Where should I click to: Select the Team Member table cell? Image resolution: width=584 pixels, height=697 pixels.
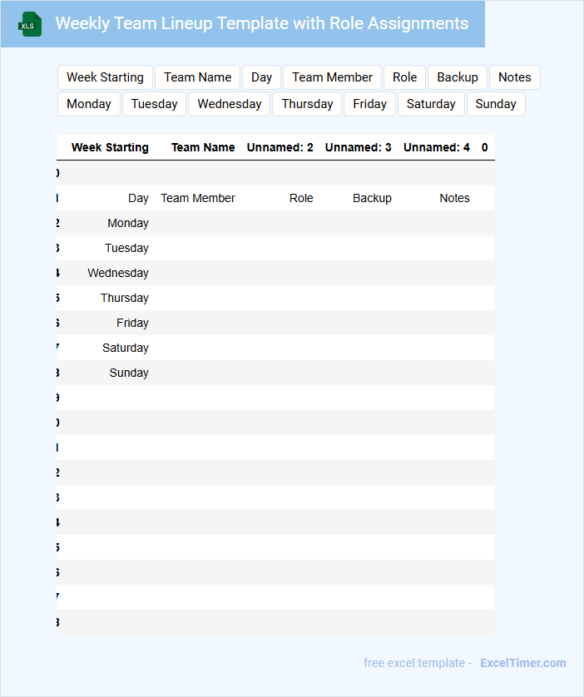click(198, 198)
